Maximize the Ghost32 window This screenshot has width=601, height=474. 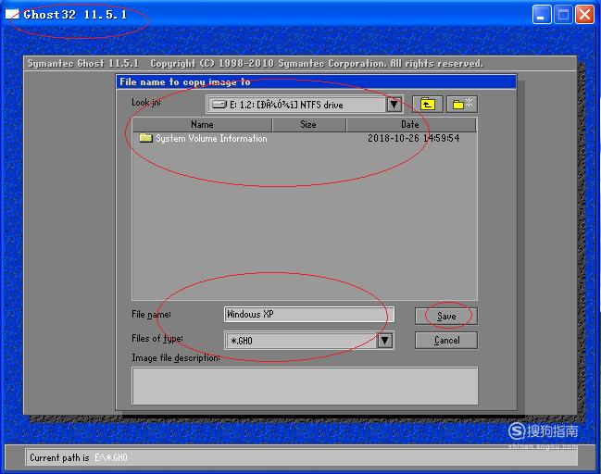pyautogui.click(x=563, y=15)
